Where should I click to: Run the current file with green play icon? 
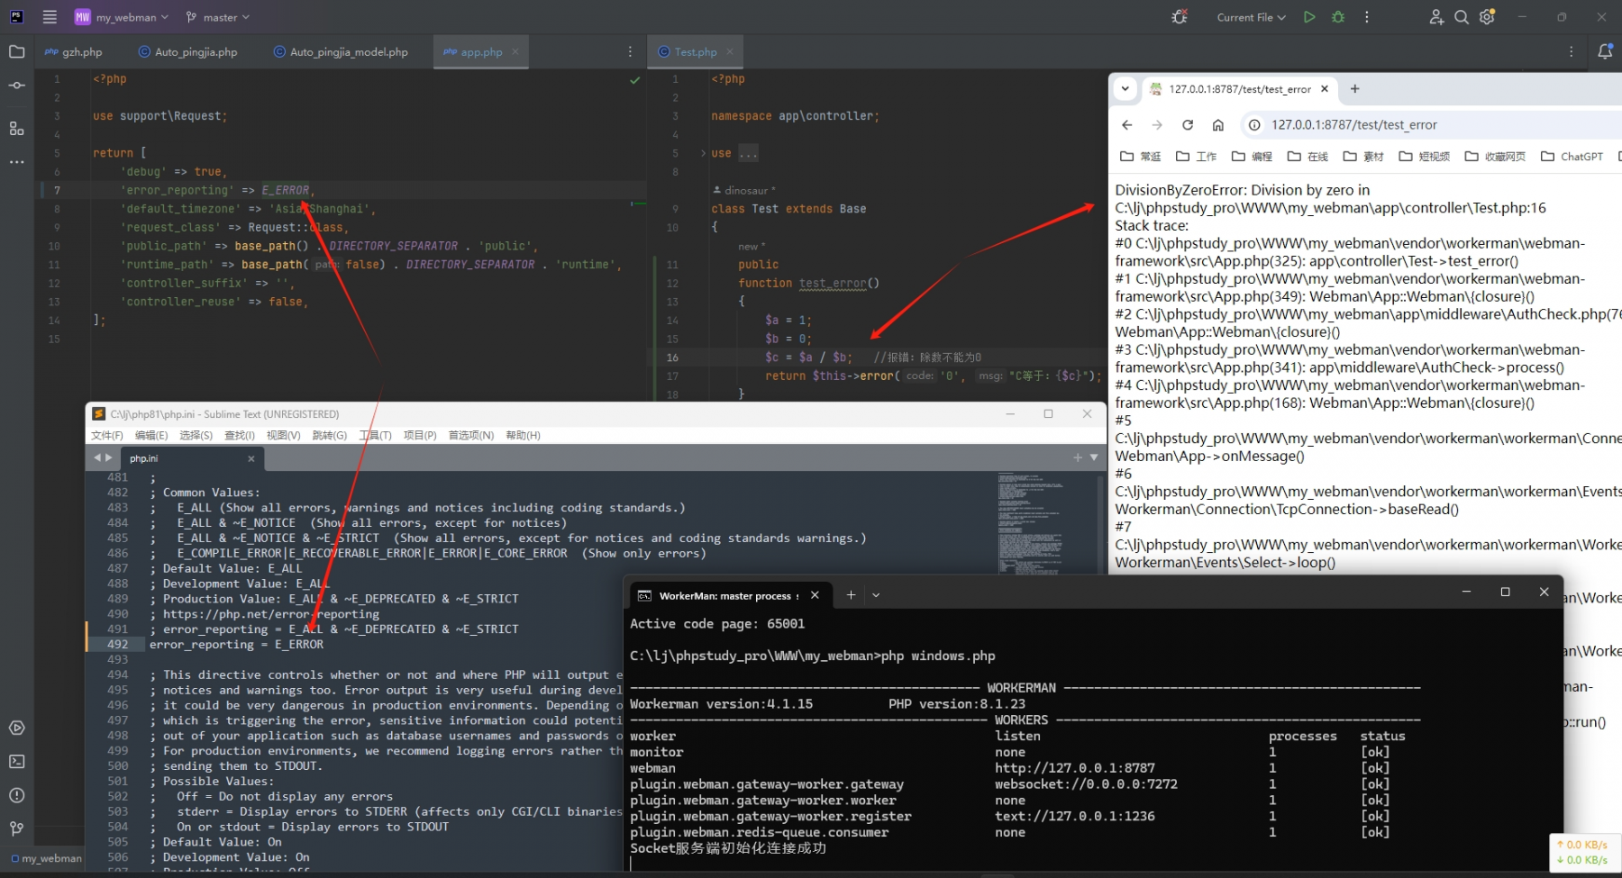[1309, 17]
